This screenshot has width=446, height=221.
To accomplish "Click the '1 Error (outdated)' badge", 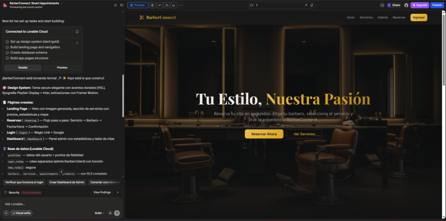I will (x=31, y=193).
